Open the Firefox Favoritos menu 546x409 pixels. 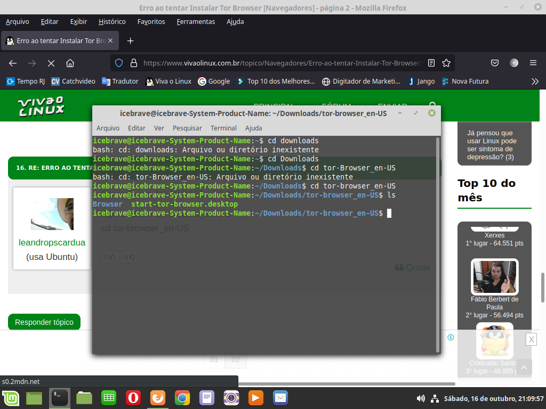[151, 21]
